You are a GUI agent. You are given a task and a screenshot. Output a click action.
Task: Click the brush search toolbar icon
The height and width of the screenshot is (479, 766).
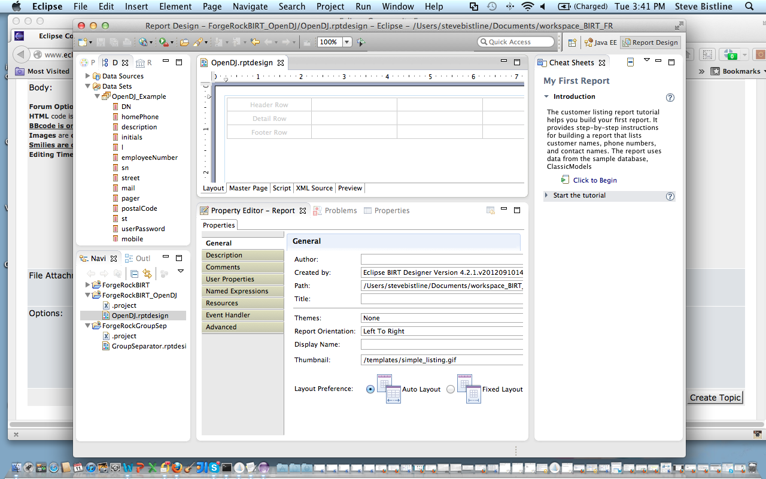[198, 42]
